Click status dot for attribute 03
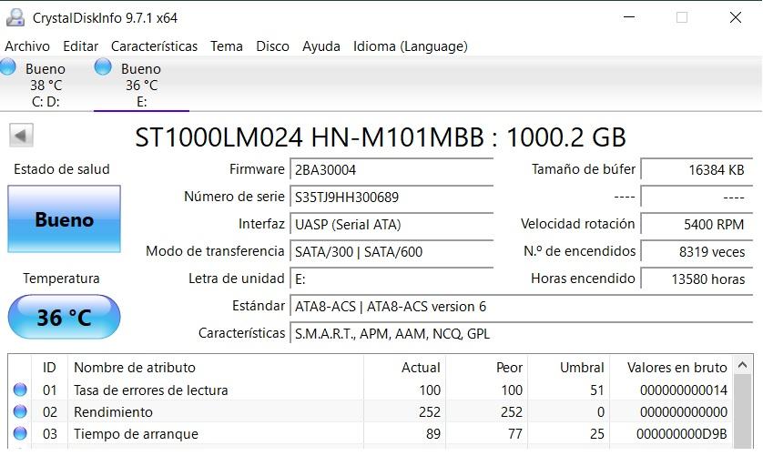 pyautogui.click(x=20, y=433)
